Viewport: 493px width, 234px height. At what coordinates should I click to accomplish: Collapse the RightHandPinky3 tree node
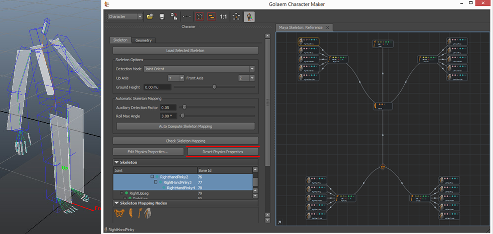[156, 182]
